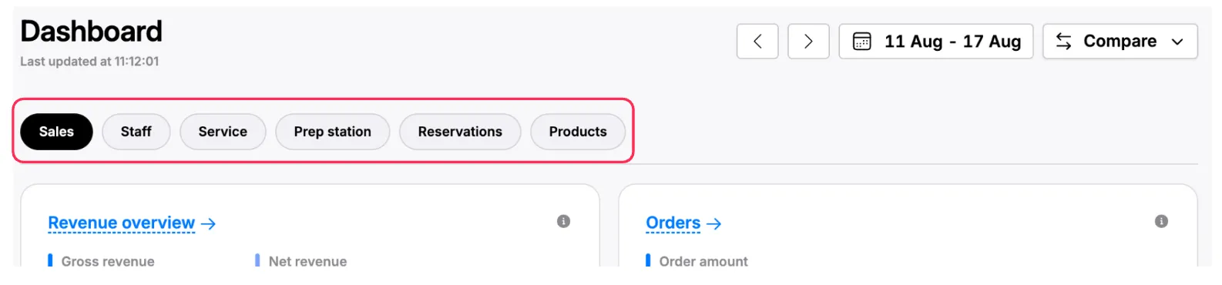The image size is (1222, 285).
Task: Show info for Revenue overview card
Action: [563, 221]
